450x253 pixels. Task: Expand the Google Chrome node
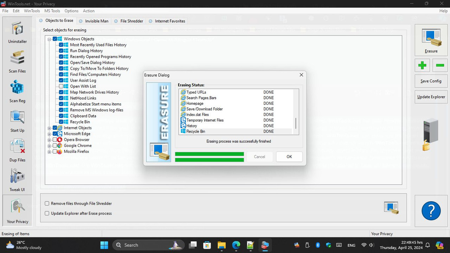tap(50, 146)
